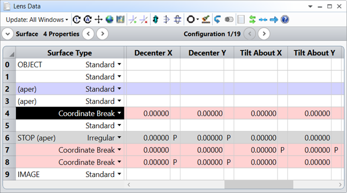Open surface type dropdown for row 7 Coordinate Break
The image size is (347, 193).
[x=119, y=150]
